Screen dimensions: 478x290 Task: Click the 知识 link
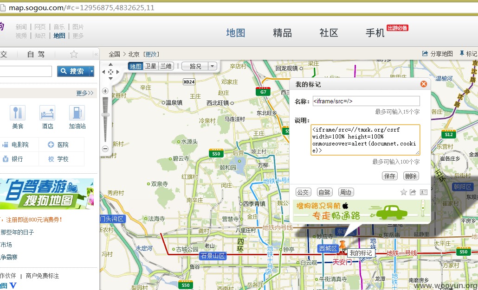[x=40, y=36]
